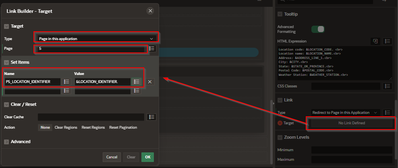Click the empty second Value field
398x168 pixels.
tap(103, 91)
